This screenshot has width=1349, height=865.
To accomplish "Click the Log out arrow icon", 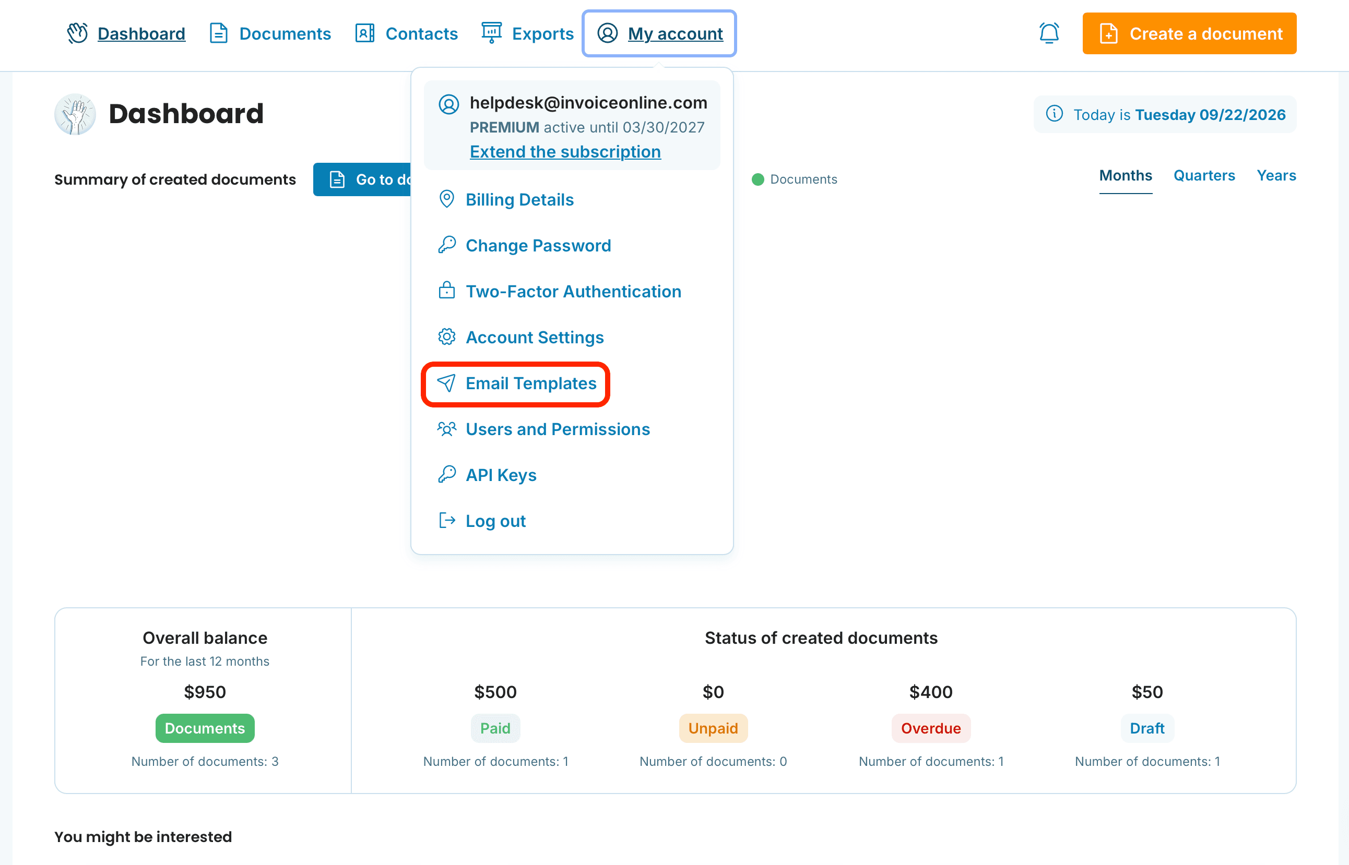I will click(x=447, y=521).
